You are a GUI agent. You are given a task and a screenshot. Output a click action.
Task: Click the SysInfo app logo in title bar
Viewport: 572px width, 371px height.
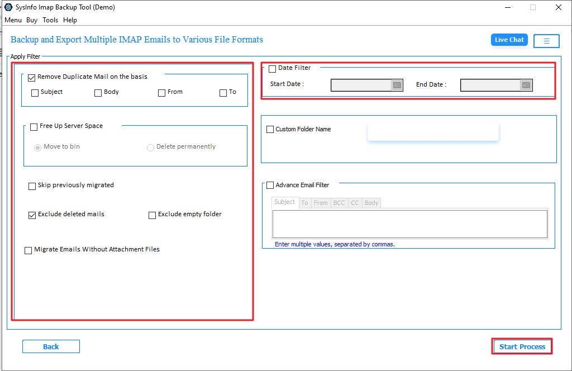[8, 7]
